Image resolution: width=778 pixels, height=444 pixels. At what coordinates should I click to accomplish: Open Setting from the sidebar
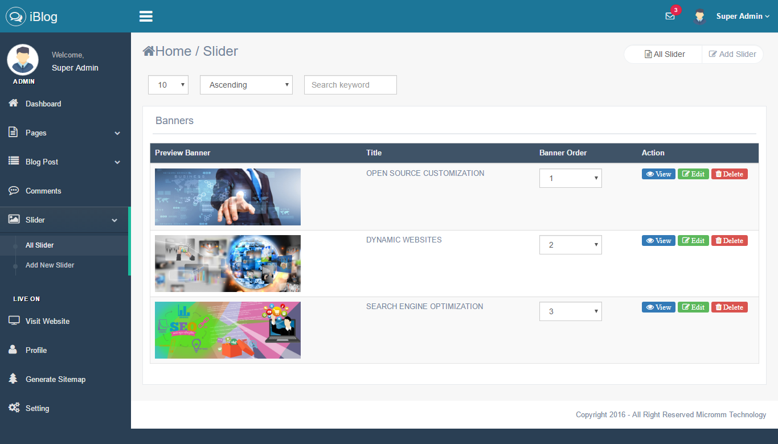point(37,408)
